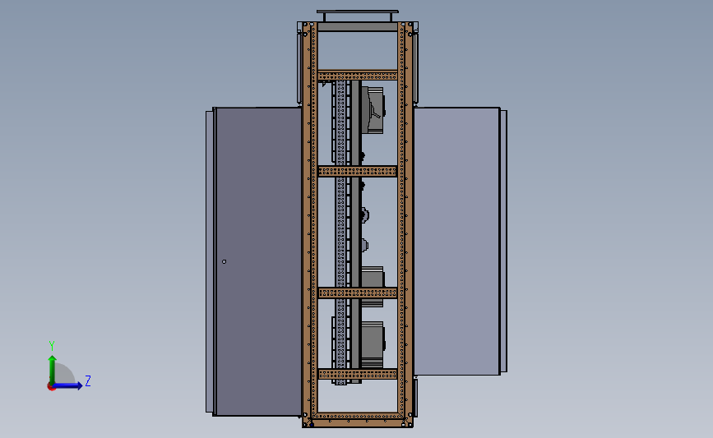
Task: Select the fan-like device at top of mounting rail
Action: tap(373, 110)
